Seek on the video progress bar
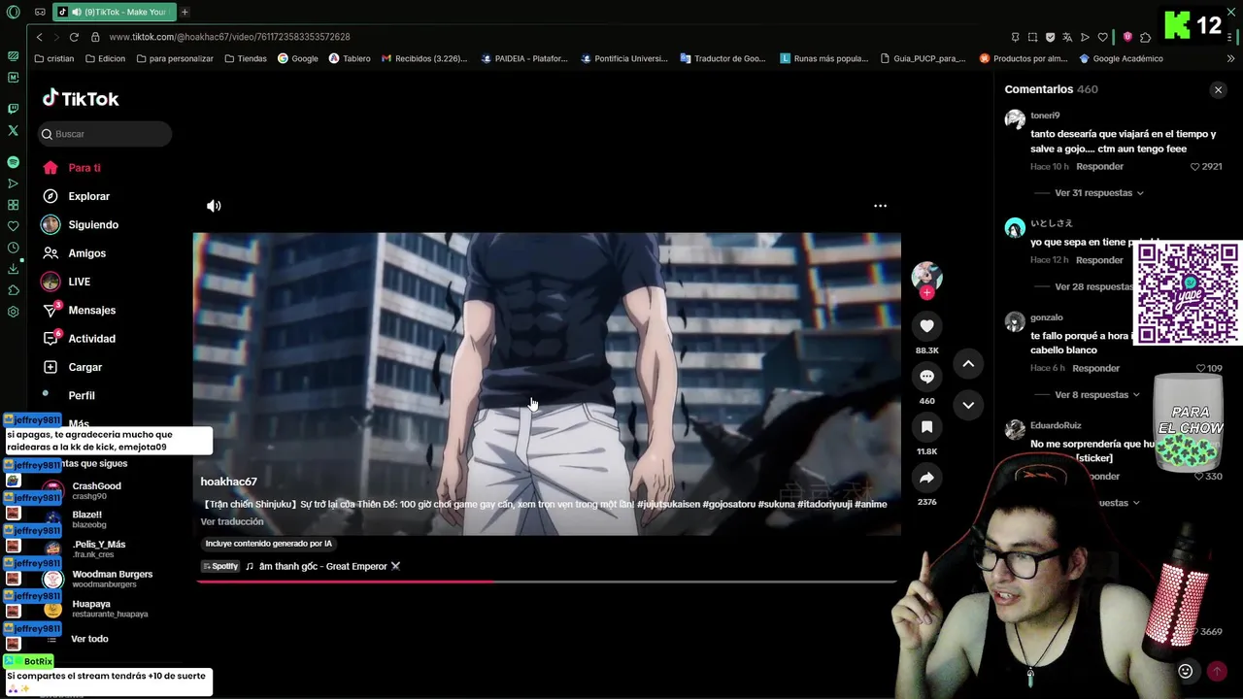 click(546, 582)
